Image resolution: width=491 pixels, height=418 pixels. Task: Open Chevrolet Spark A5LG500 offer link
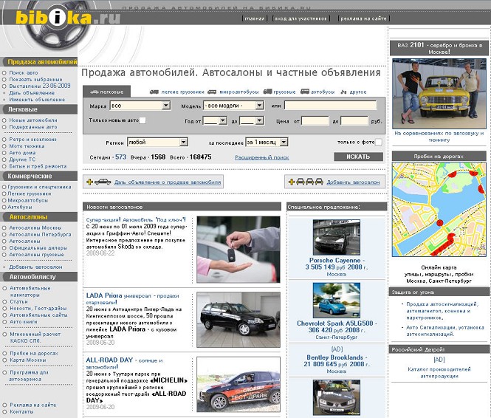(337, 326)
